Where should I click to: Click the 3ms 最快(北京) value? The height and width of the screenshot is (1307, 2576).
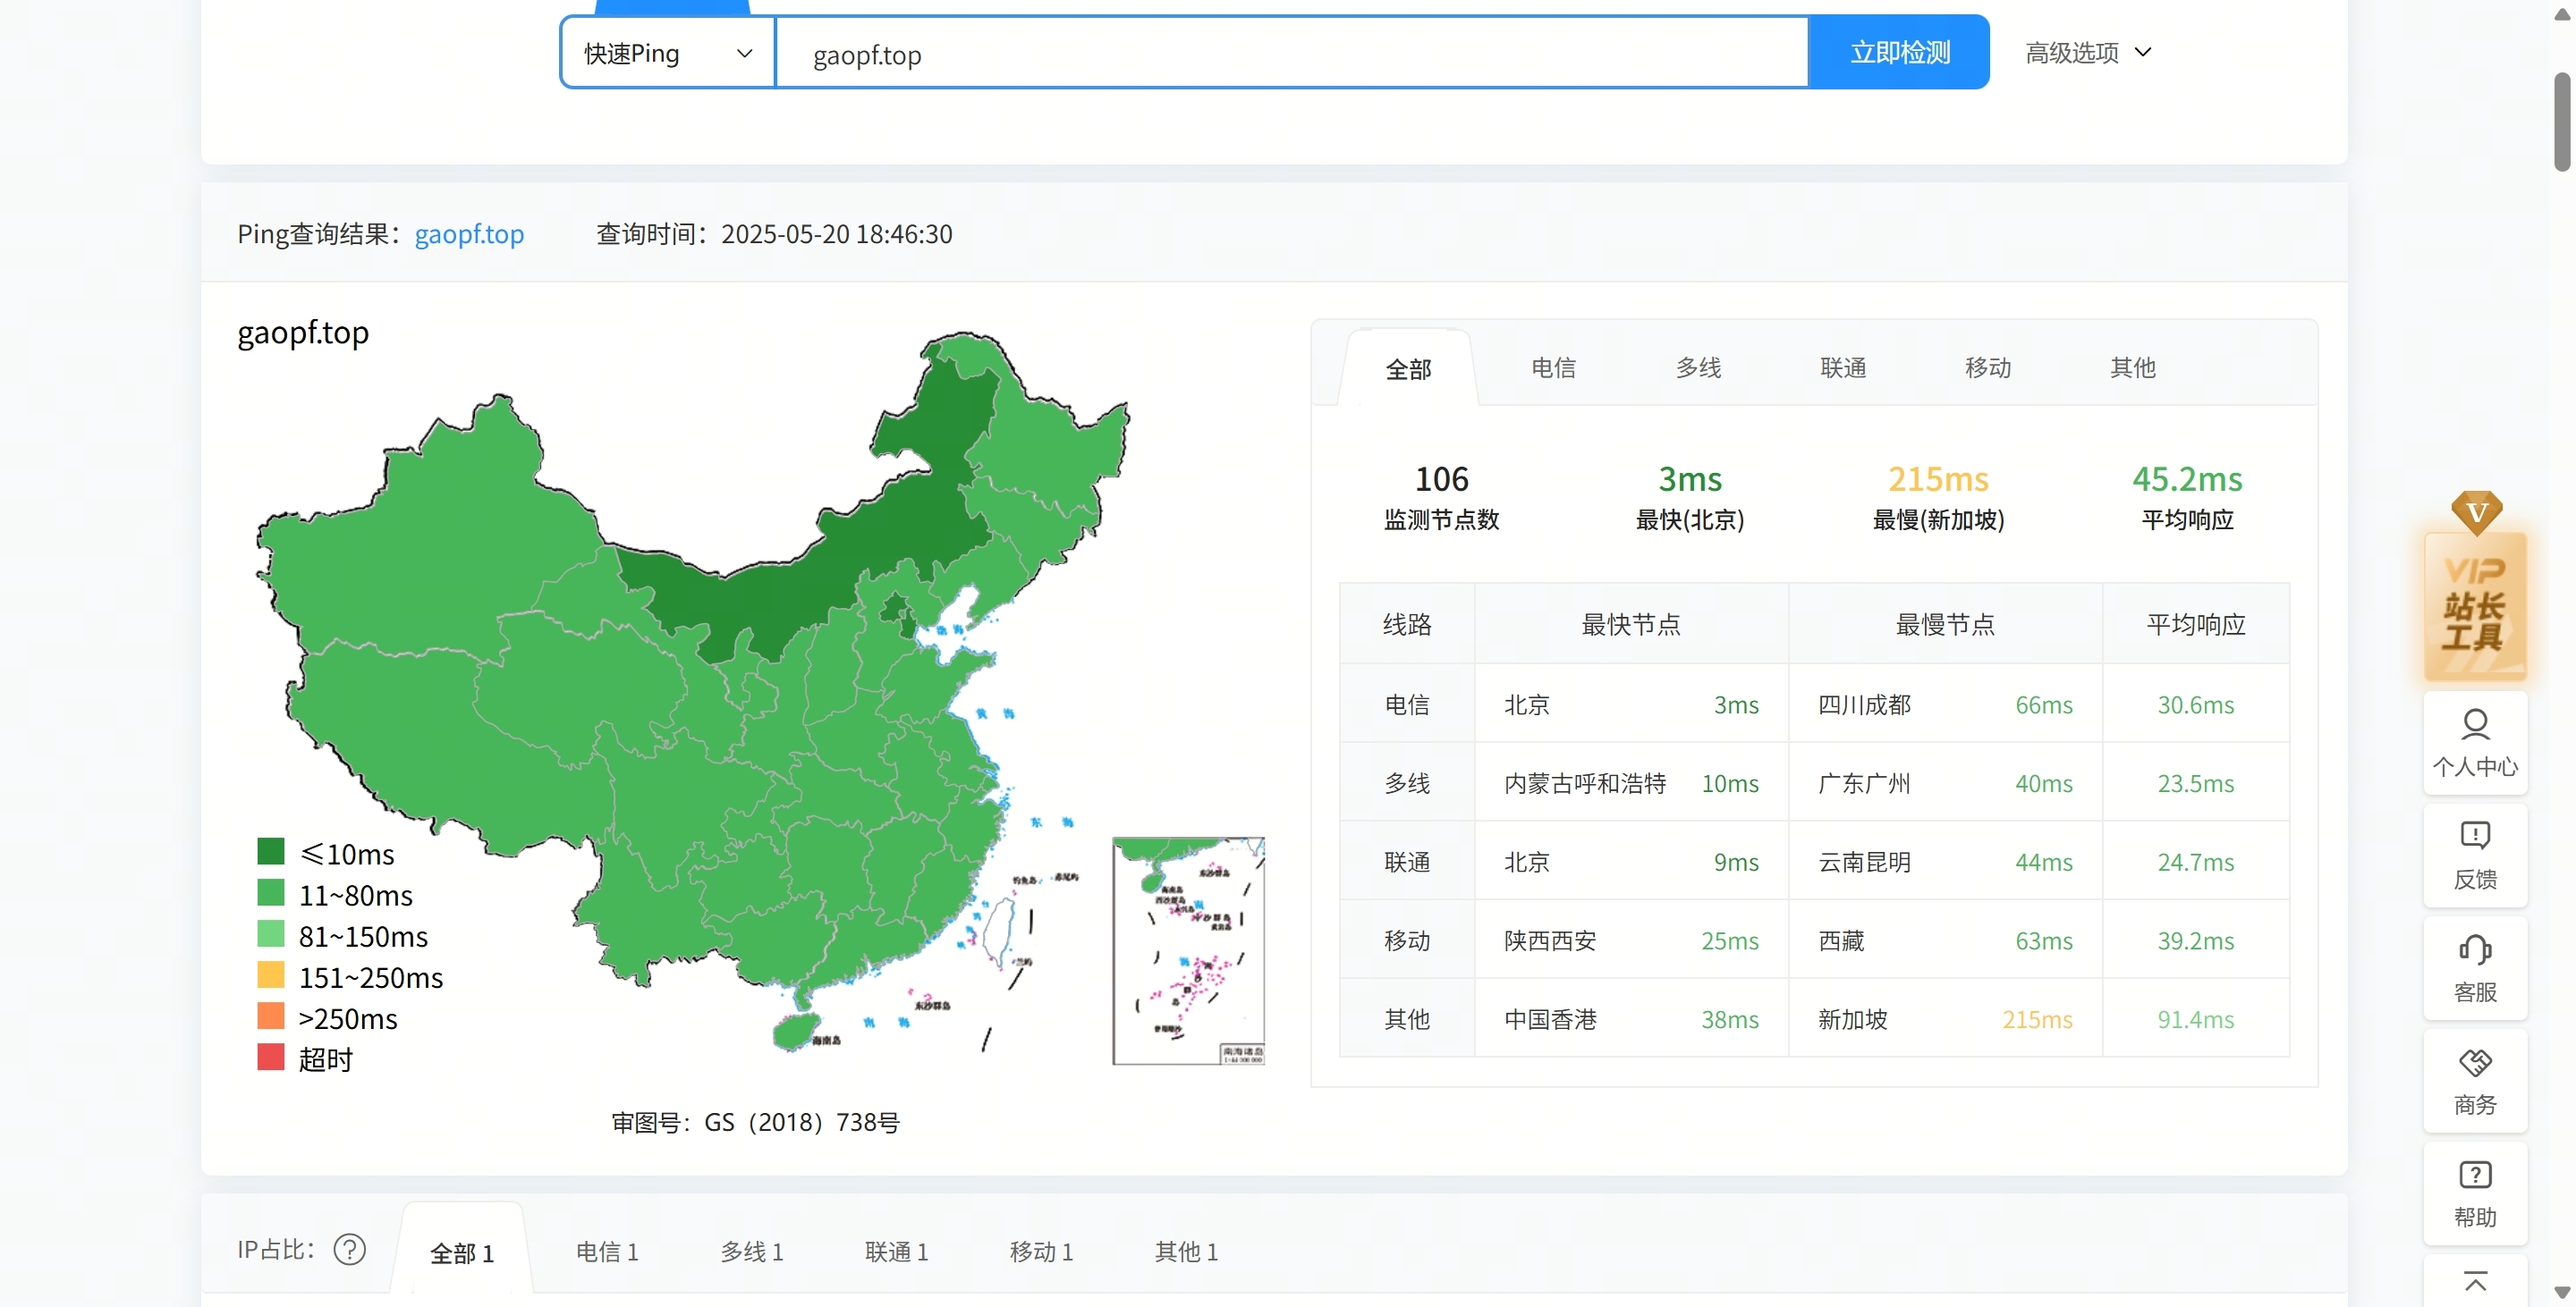tap(1690, 480)
